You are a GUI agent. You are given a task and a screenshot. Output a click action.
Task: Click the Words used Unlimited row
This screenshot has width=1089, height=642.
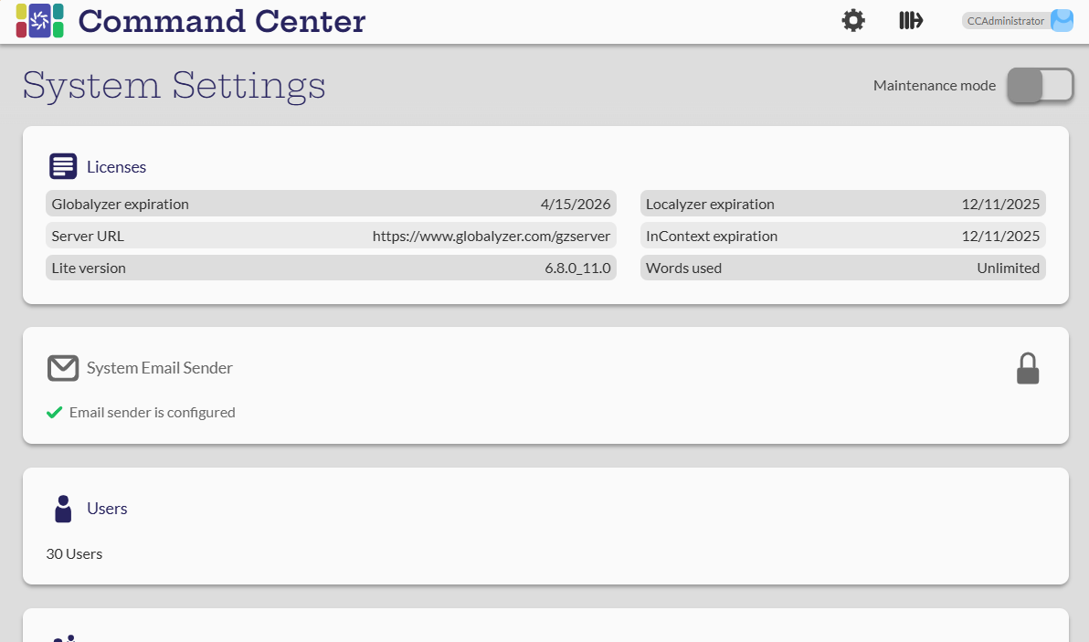point(842,268)
